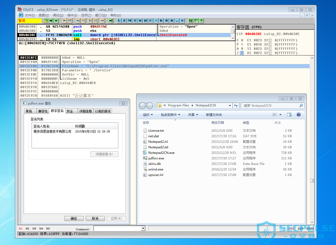Sort by the 修改日期 column header
The width and height of the screenshot is (336, 245).
click(x=218, y=122)
